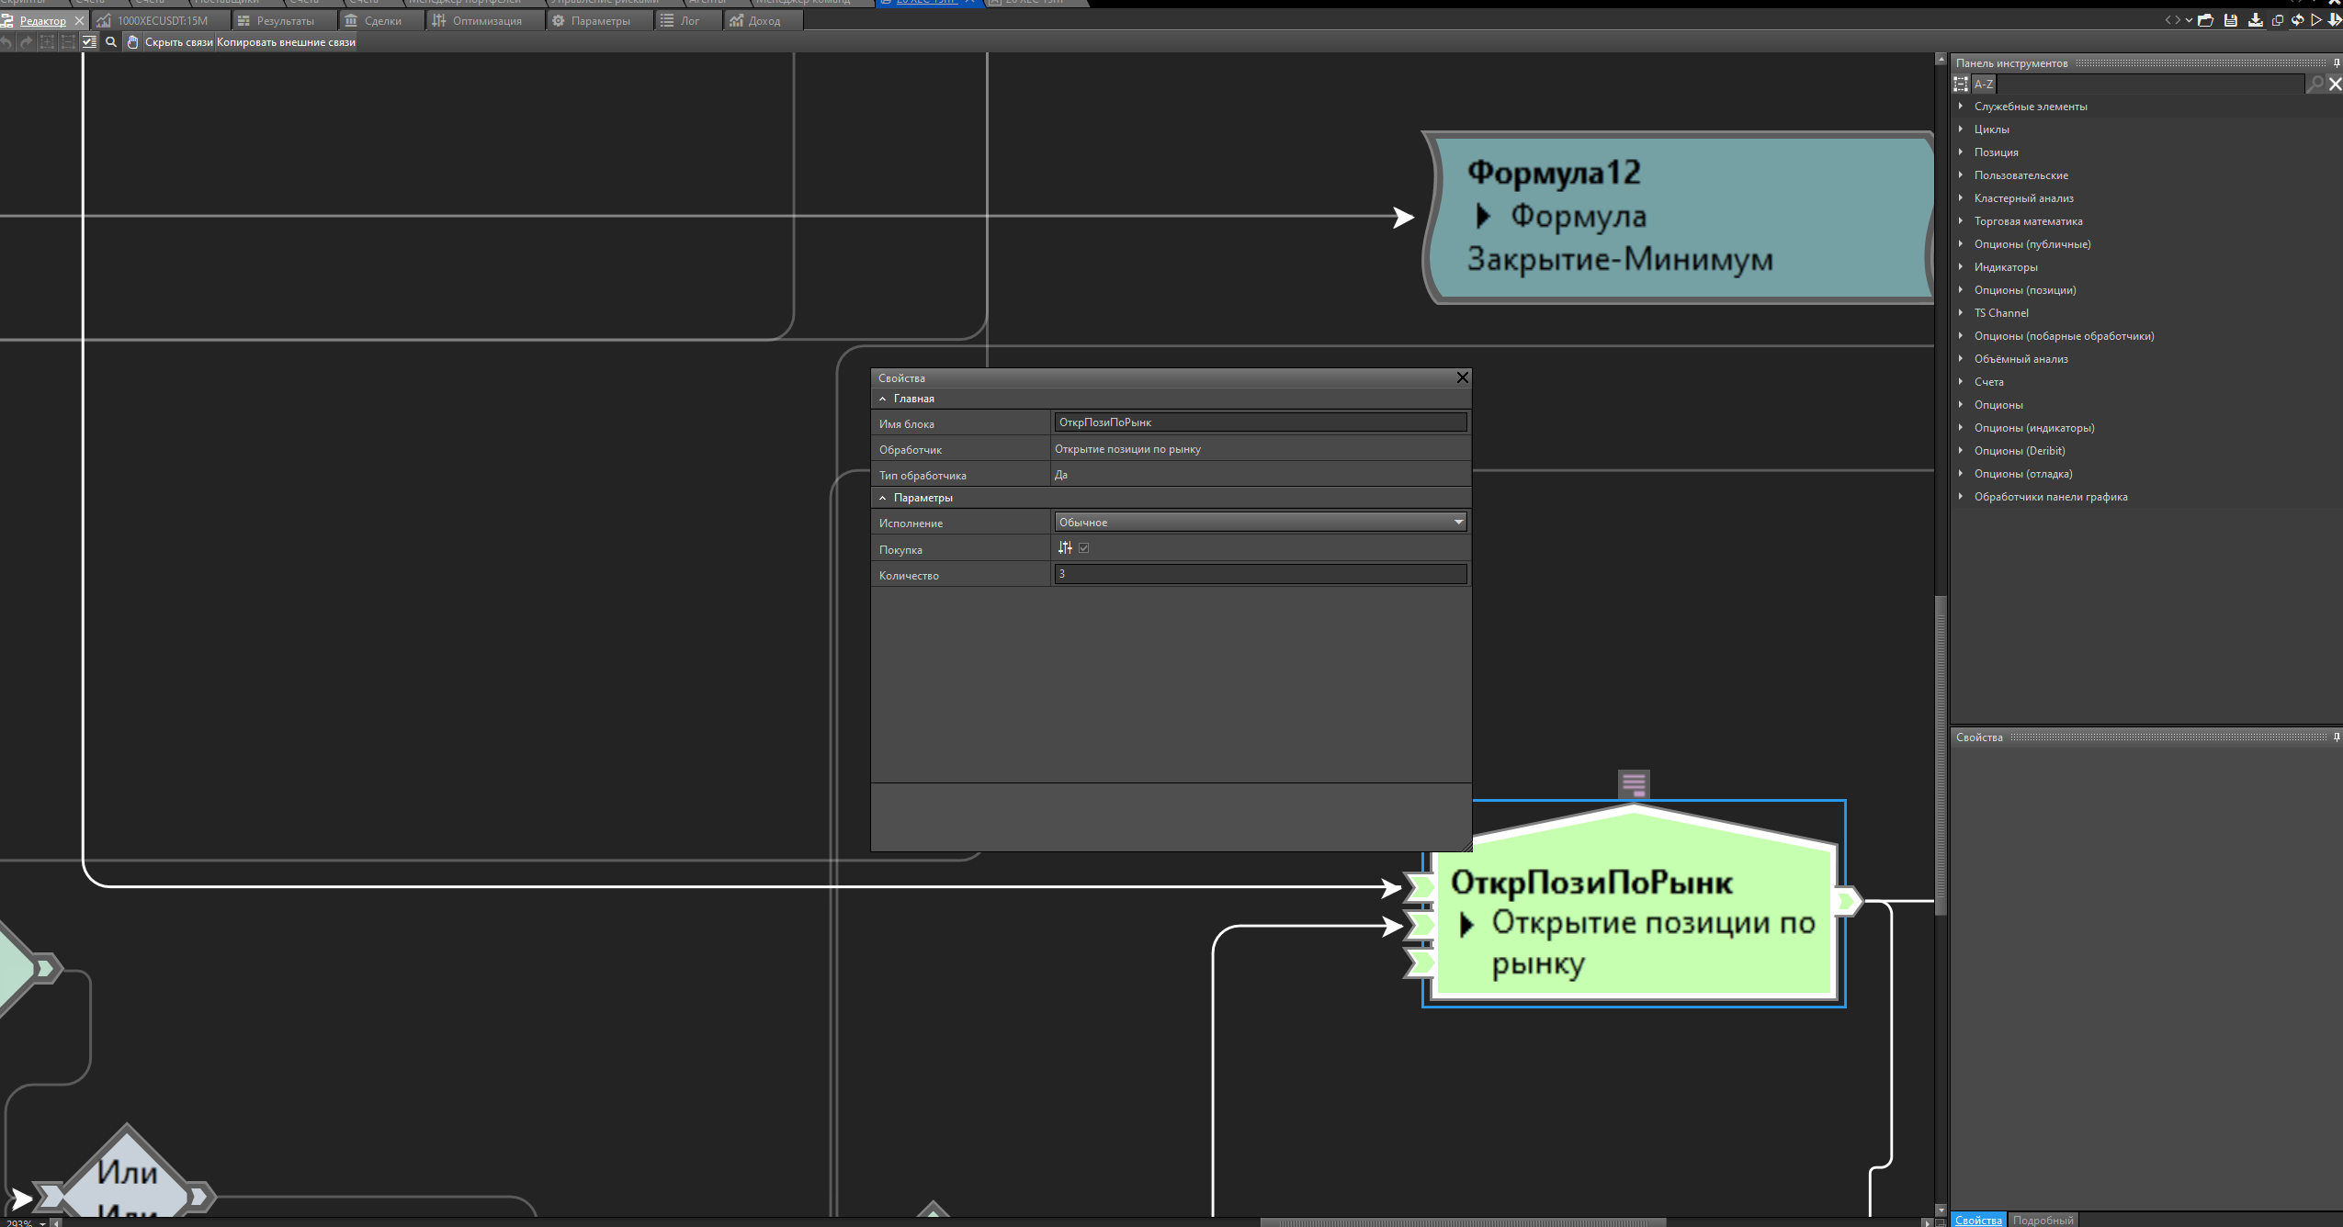
Task: Click the comment note icon above ОткрПозиПоРынк block
Action: click(x=1633, y=784)
